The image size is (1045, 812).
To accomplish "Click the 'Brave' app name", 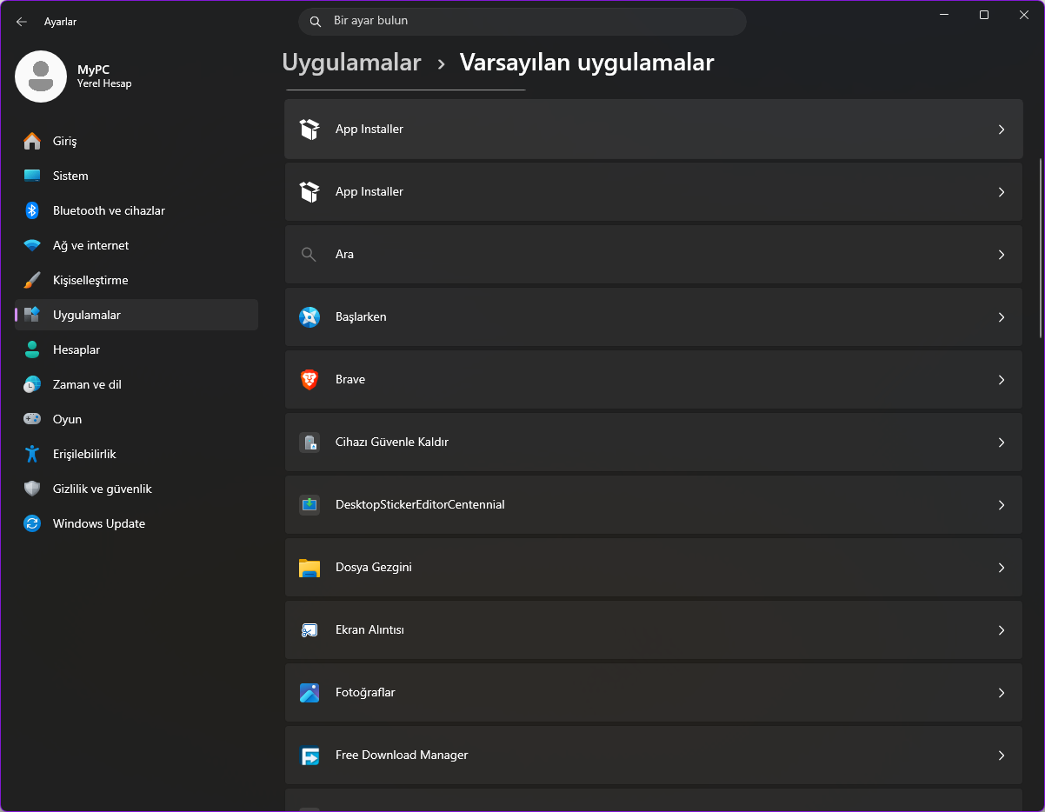I will click(x=350, y=379).
